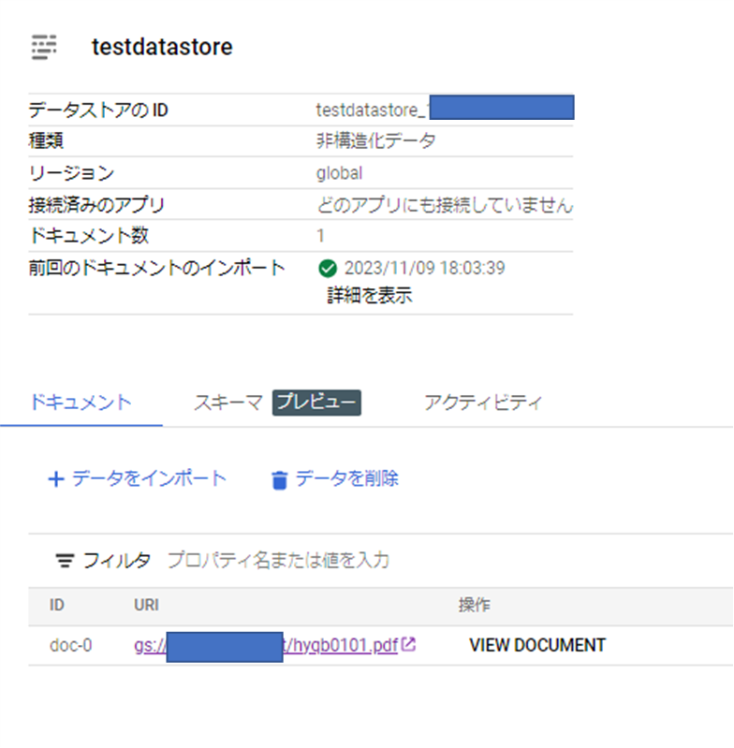The width and height of the screenshot is (734, 748).
Task: Click the 前回のドキュメントのインポート label
Action: [x=157, y=268]
